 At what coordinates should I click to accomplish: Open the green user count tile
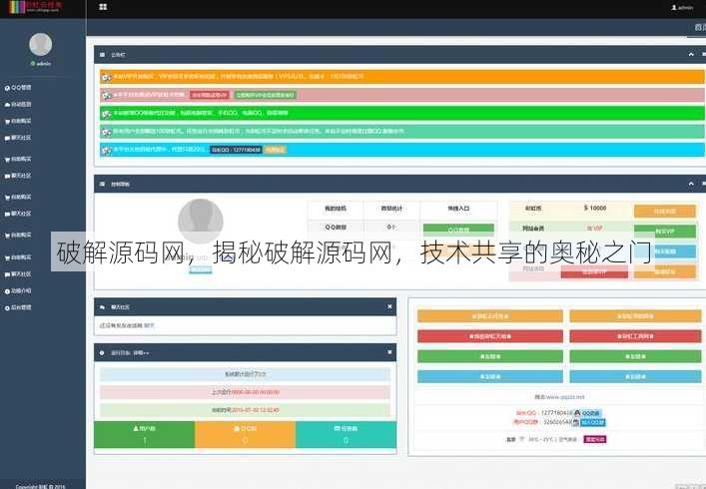[x=145, y=434]
